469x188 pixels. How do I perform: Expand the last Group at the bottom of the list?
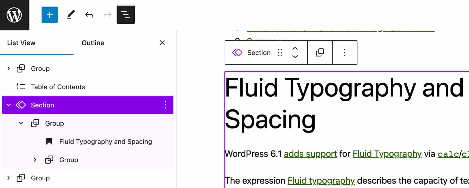[x=9, y=178]
